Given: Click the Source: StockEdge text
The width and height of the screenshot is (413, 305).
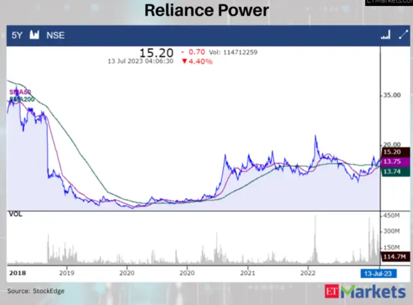Looking at the screenshot, I should (35, 291).
